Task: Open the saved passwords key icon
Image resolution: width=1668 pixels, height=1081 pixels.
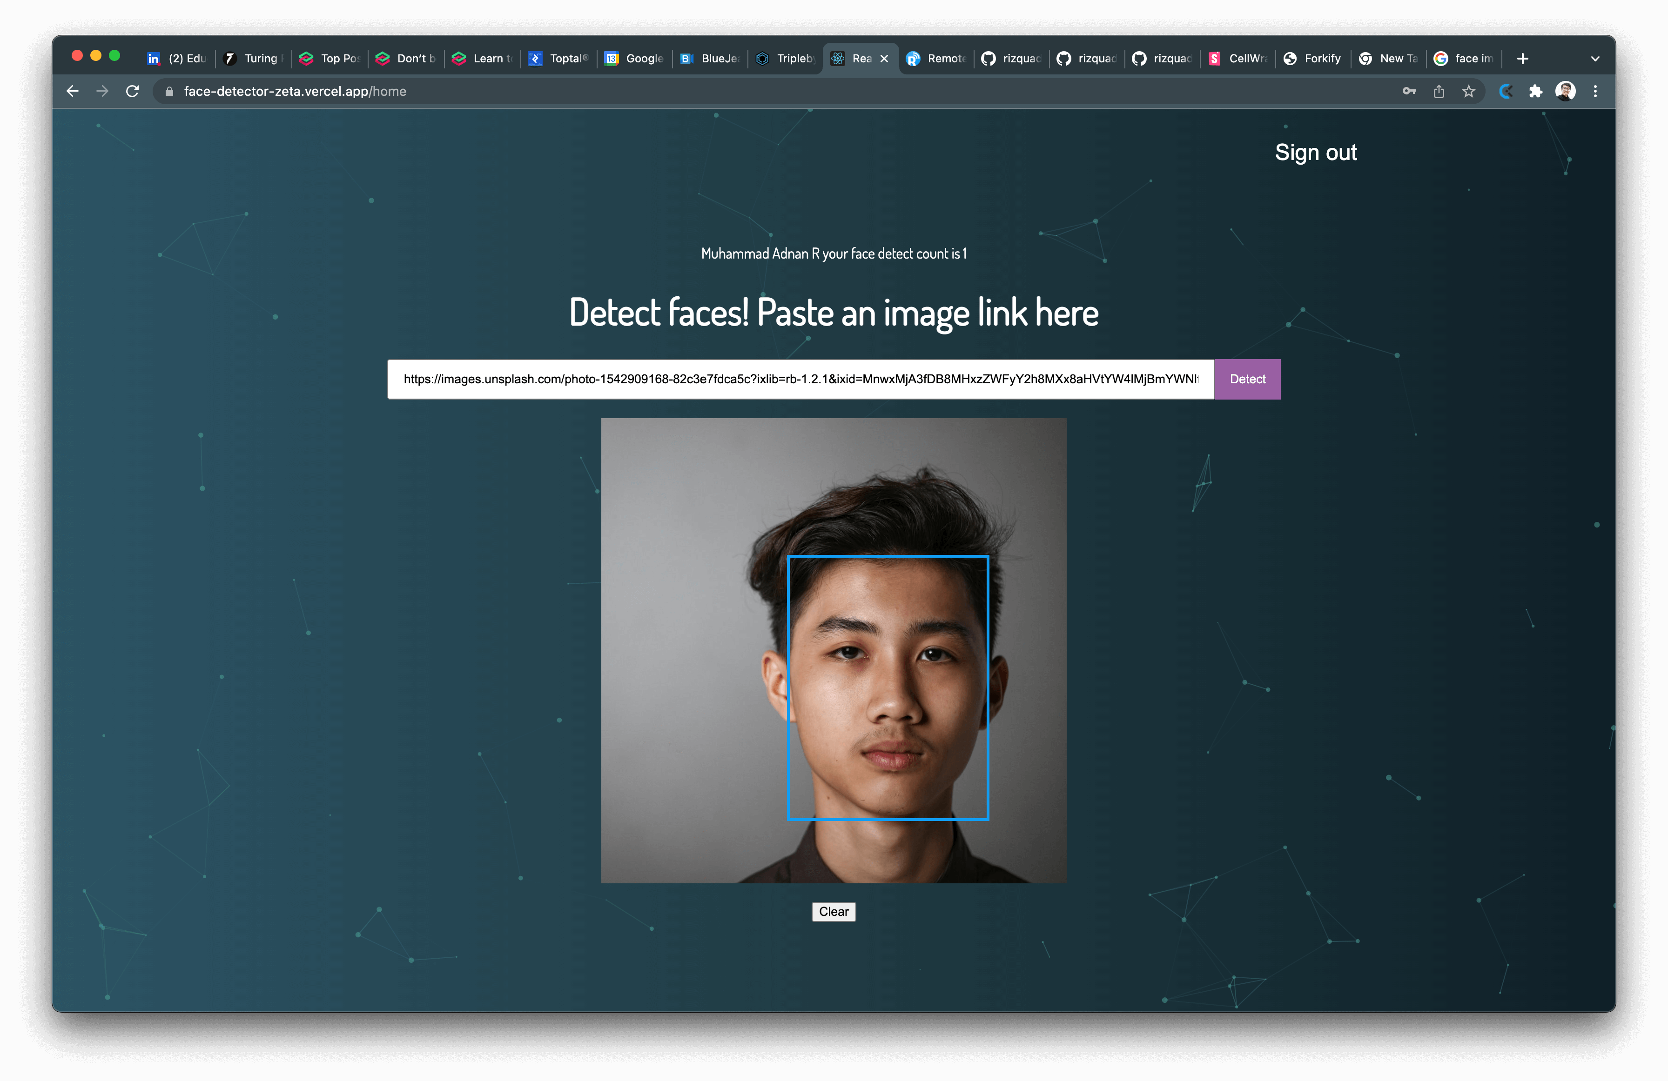Action: pyautogui.click(x=1409, y=91)
